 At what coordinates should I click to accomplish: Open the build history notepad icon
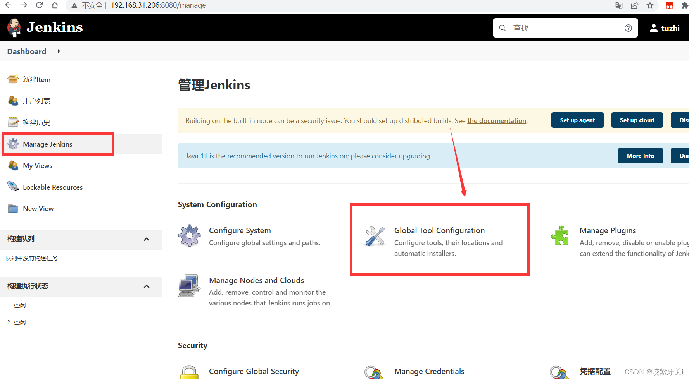coord(13,122)
